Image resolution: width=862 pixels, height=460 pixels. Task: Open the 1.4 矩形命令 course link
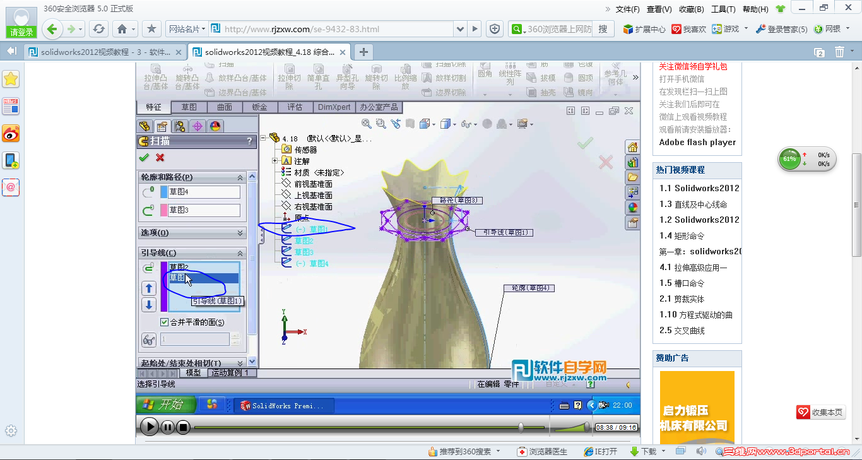[682, 236]
